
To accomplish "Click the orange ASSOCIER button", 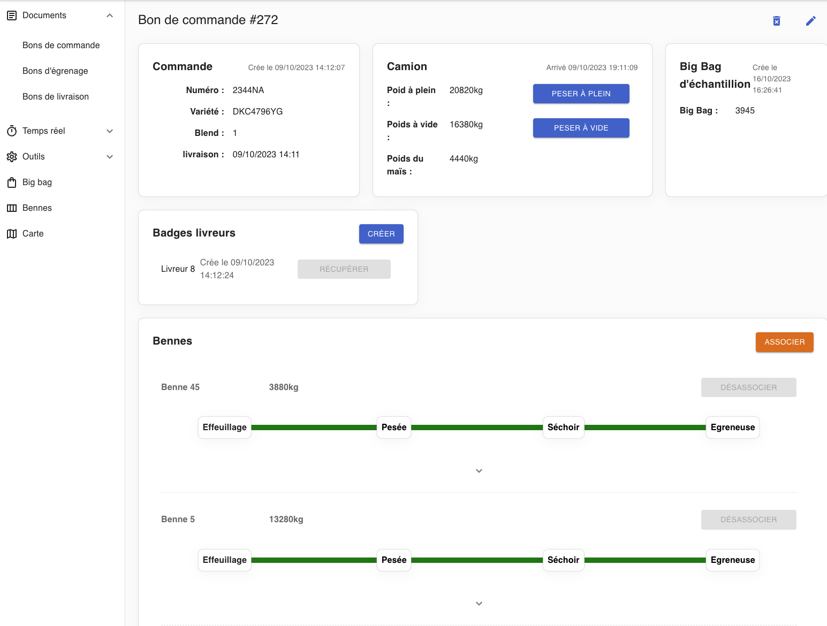I will 784,342.
